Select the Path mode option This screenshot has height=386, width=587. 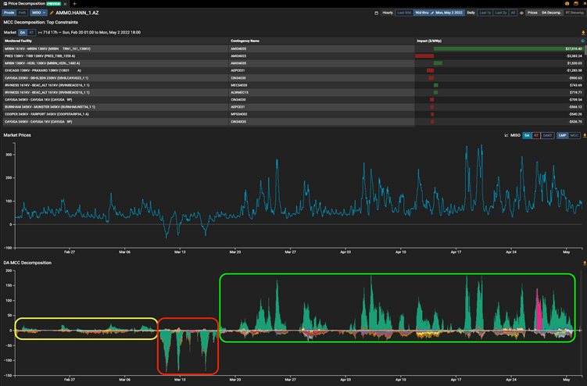tap(22, 13)
